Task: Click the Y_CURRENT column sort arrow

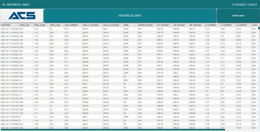Action: point(234,25)
